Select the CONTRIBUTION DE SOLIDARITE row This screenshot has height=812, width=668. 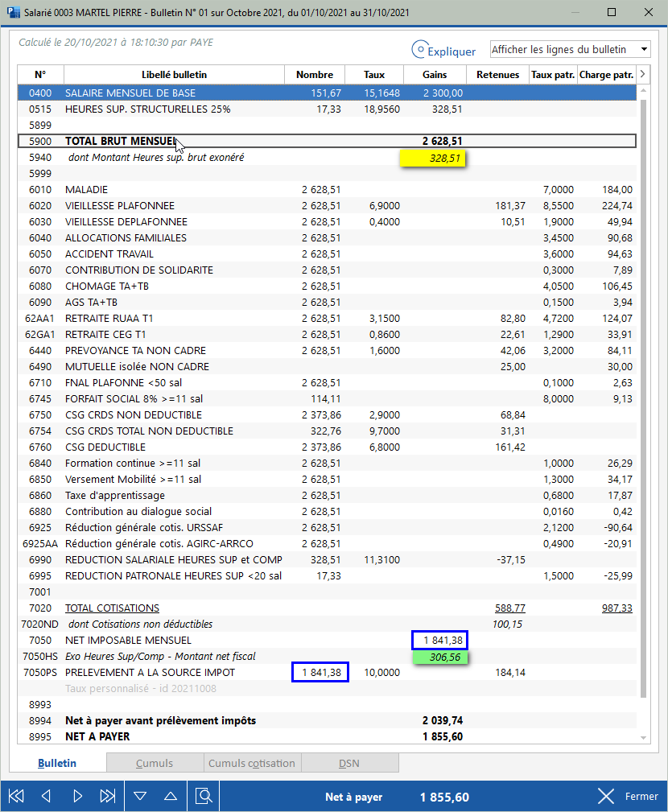click(327, 270)
